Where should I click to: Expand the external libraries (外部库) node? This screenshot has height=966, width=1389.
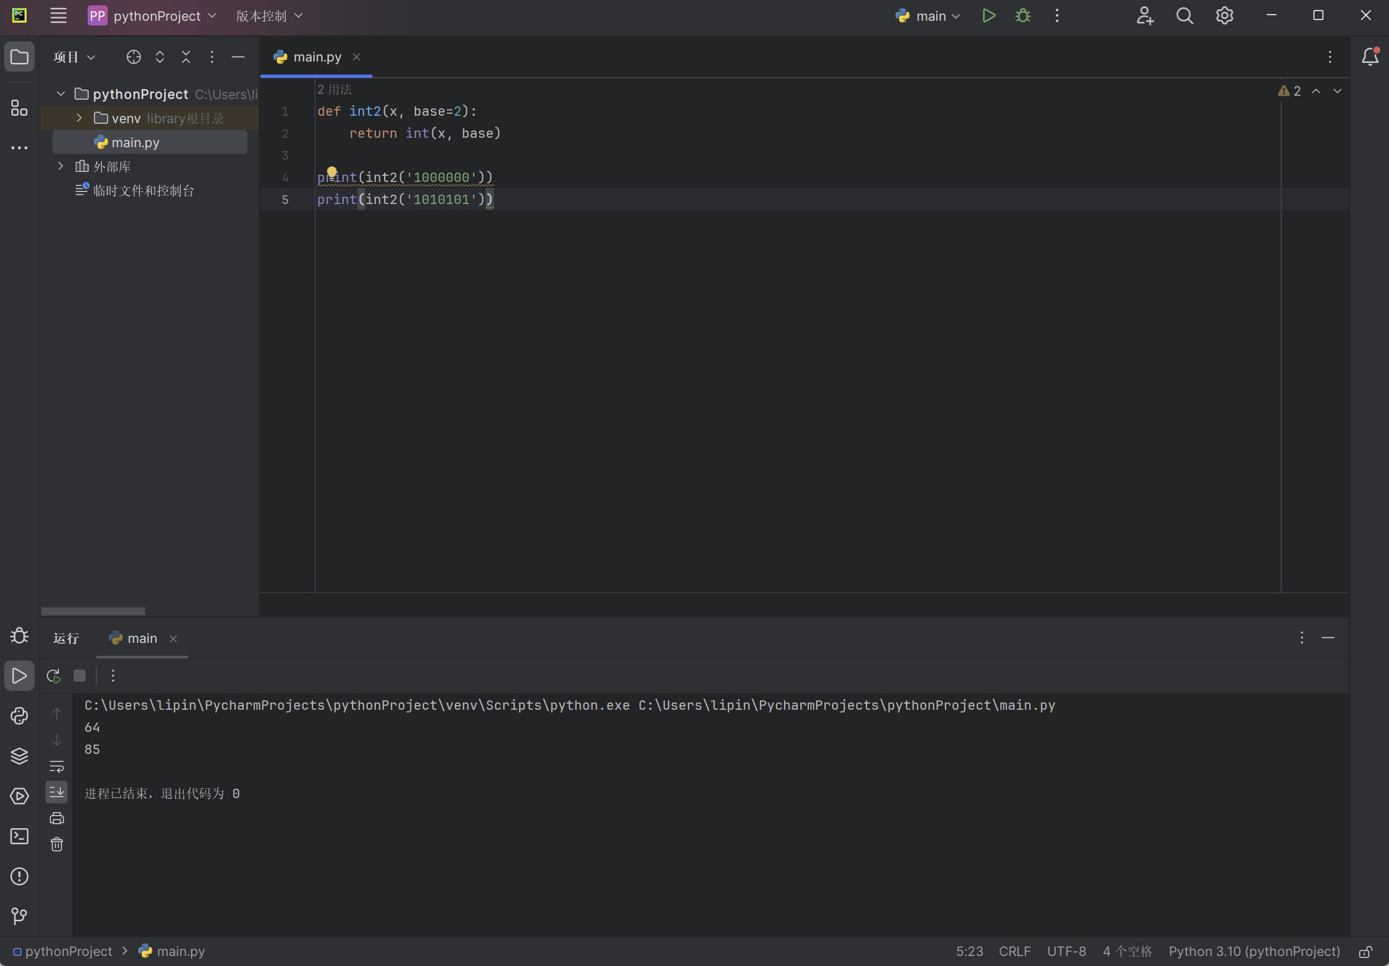[x=61, y=166]
